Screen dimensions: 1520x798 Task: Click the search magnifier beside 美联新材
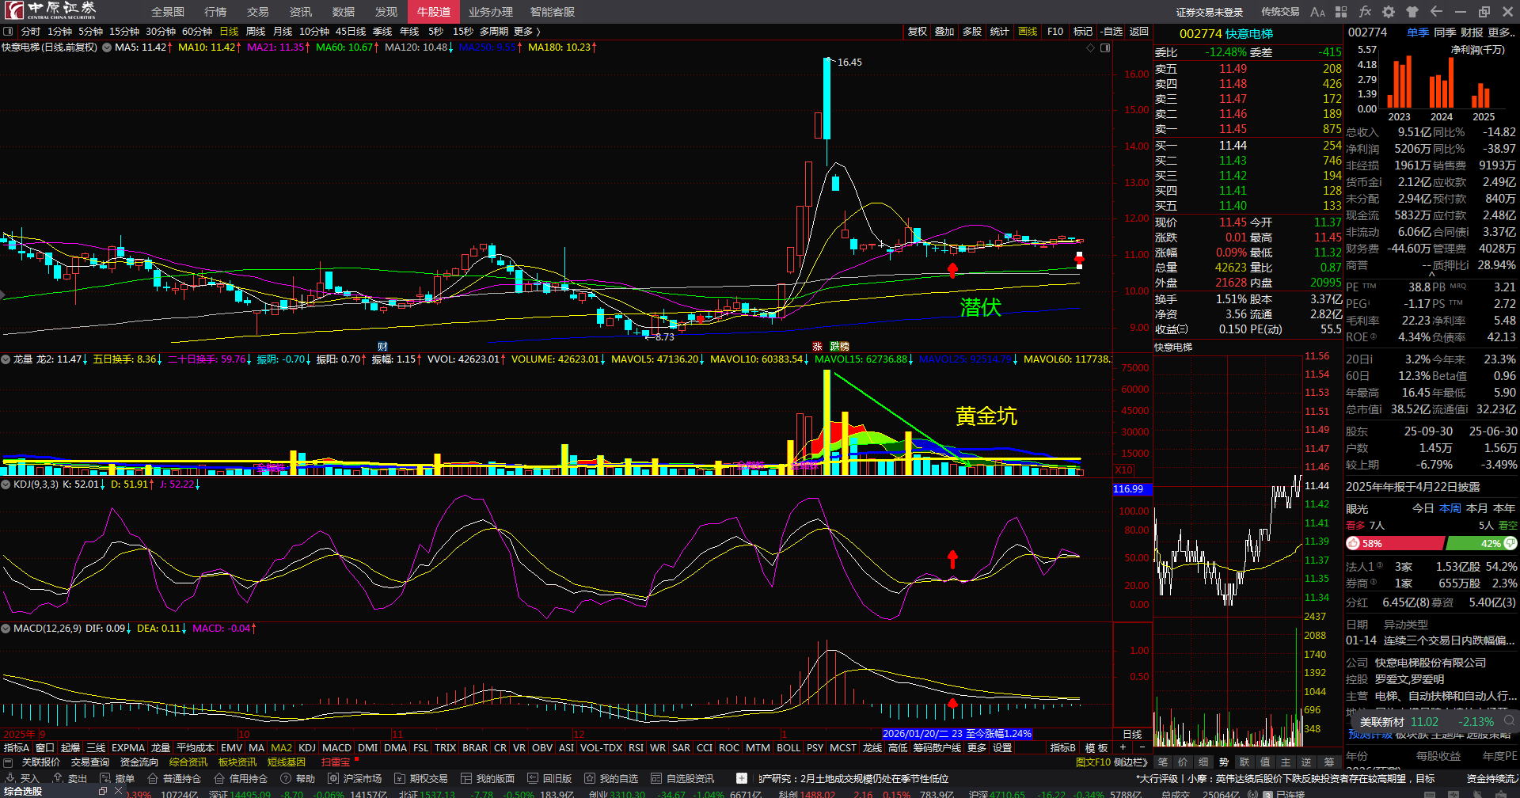[x=1509, y=721]
